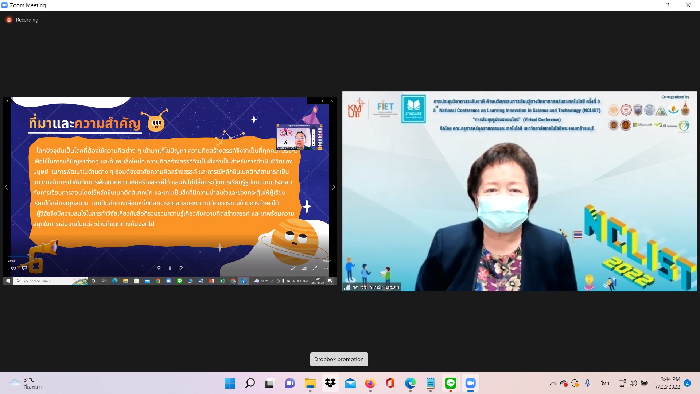This screenshot has width=700, height=394.
Task: Open the video player three-dots more menu
Action: click(x=326, y=268)
